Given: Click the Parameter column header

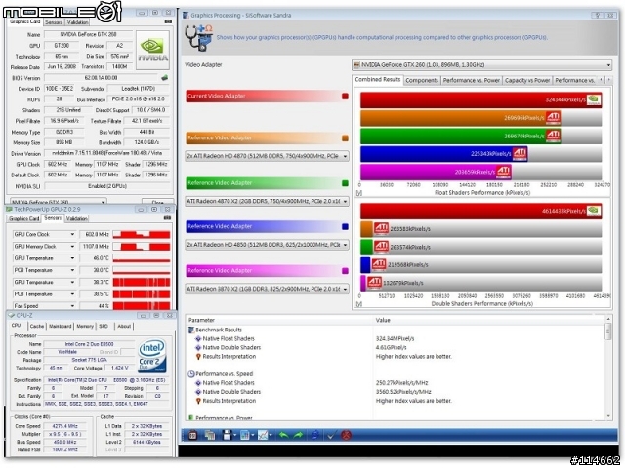Looking at the screenshot, I should click(x=279, y=320).
